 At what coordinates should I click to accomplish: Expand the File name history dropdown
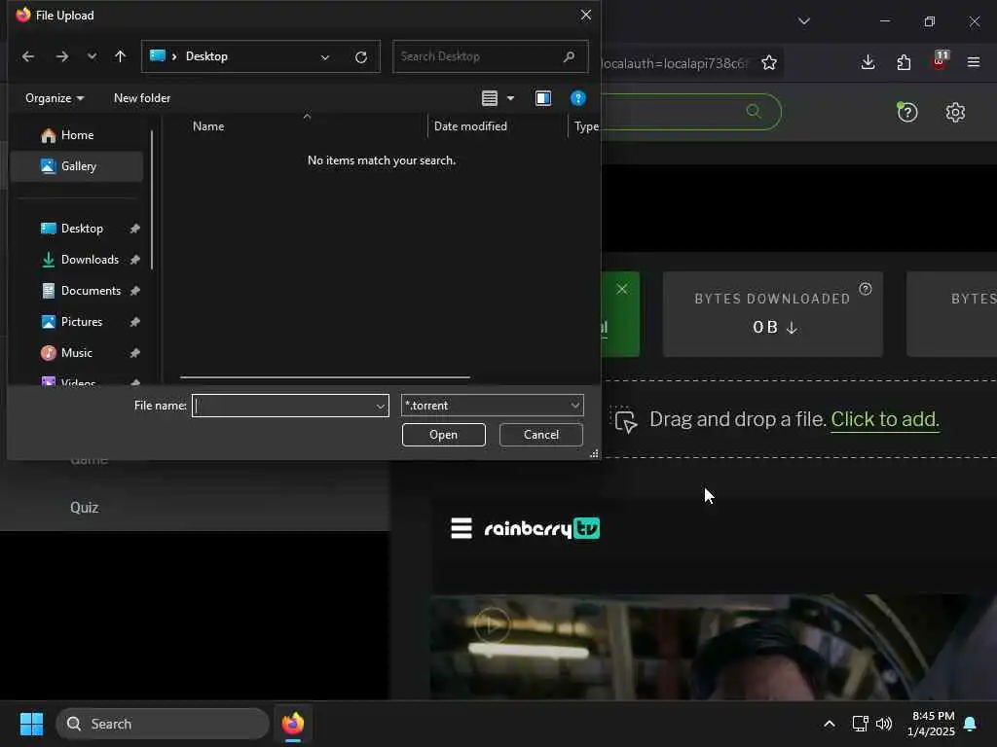pyautogui.click(x=381, y=406)
